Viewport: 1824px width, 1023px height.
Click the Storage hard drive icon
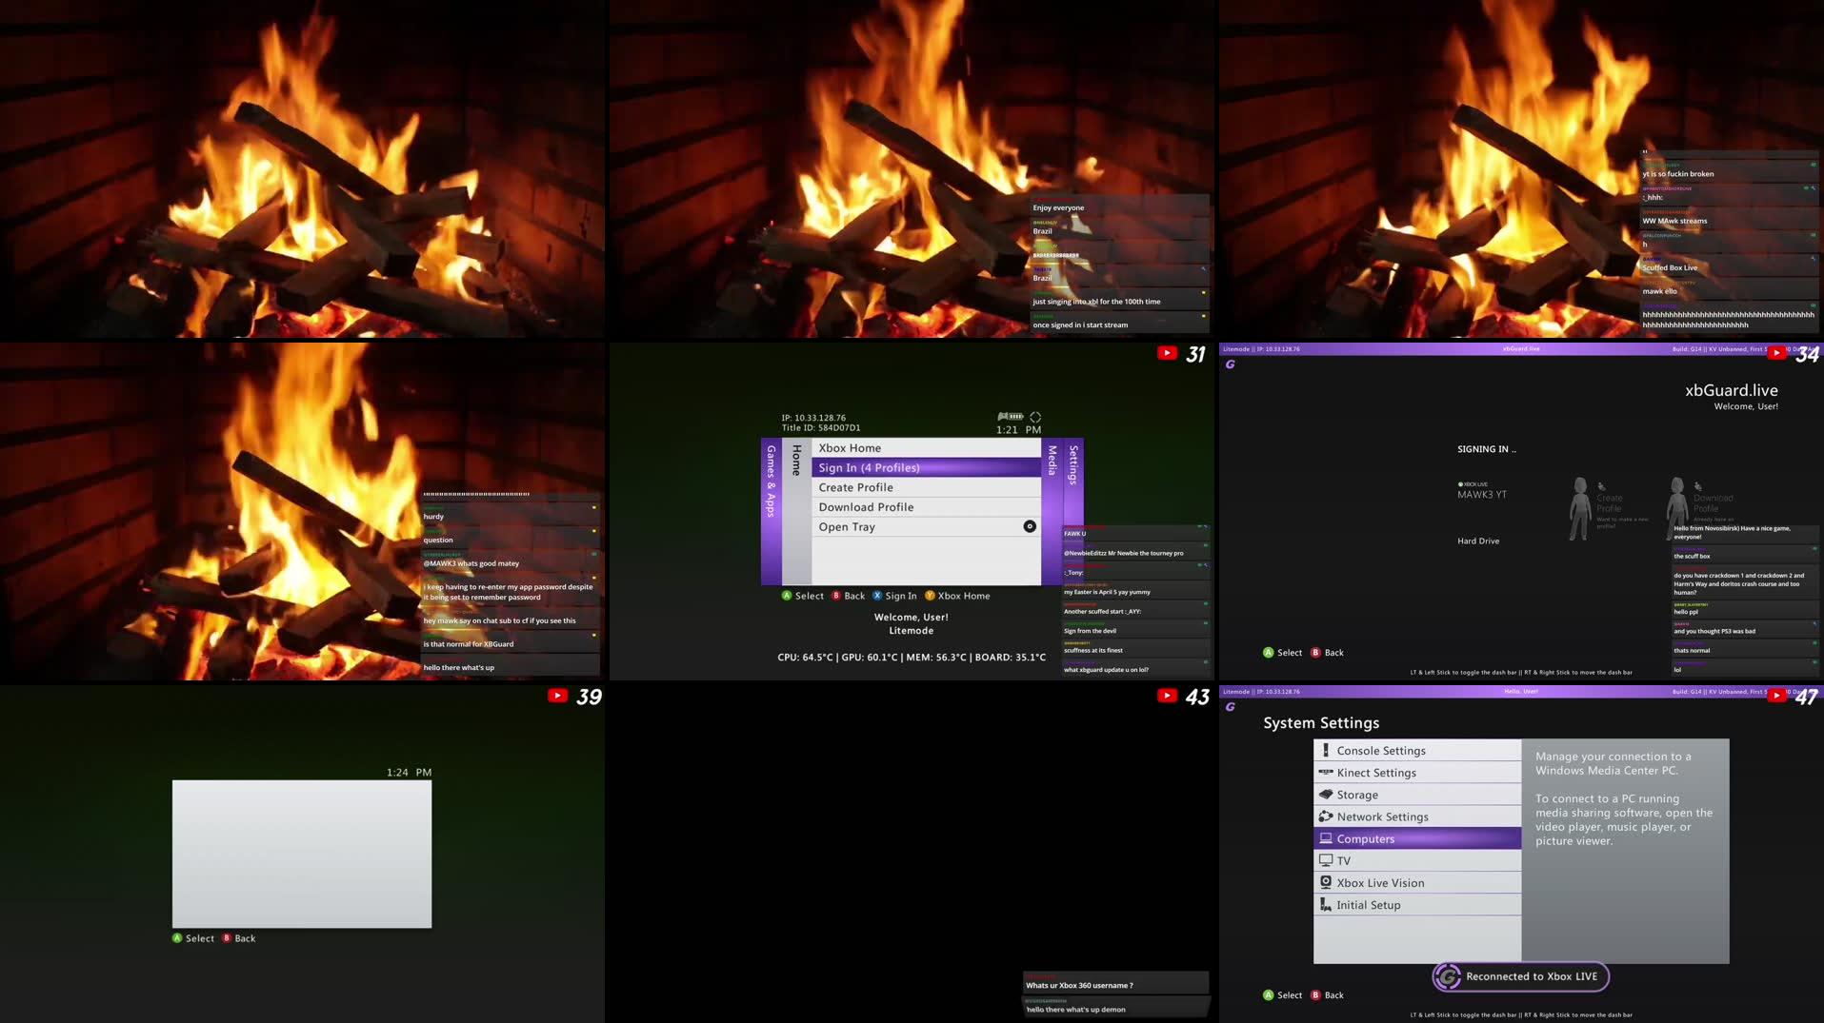[1326, 794]
